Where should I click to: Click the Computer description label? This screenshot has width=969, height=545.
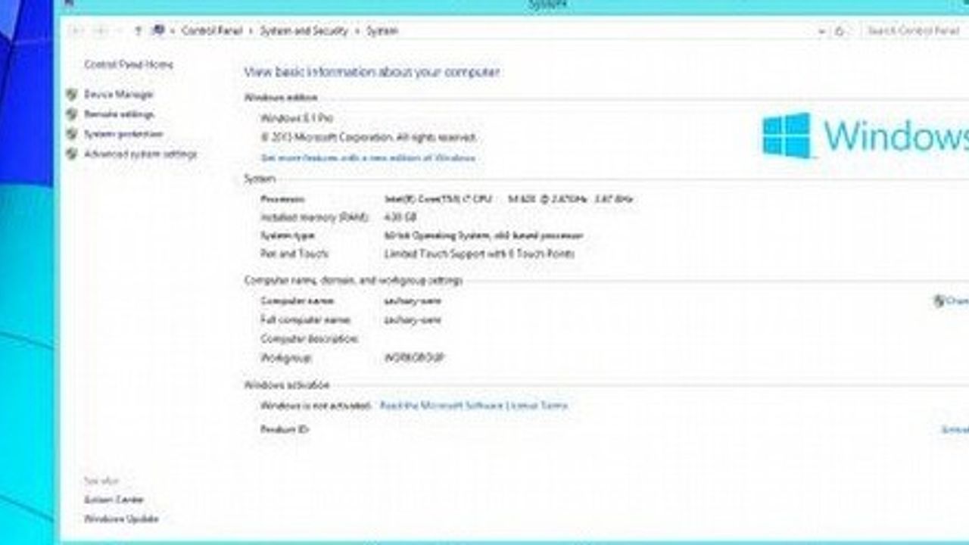tap(309, 338)
